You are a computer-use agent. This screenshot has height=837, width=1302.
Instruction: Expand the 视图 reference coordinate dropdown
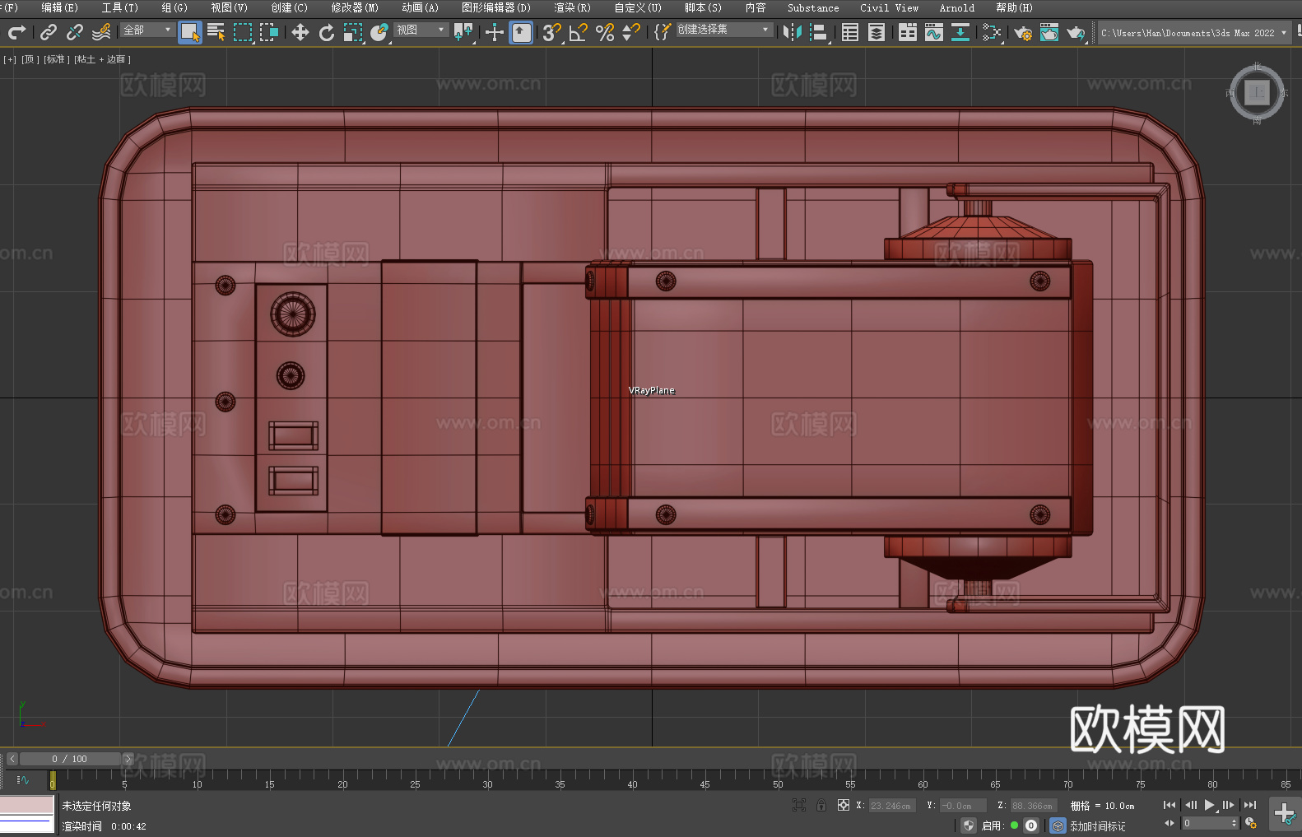click(x=421, y=30)
